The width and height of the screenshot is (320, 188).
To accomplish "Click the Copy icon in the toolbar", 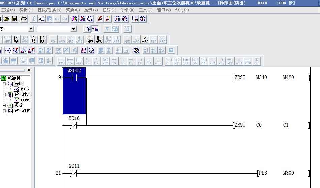I will point(41,18).
